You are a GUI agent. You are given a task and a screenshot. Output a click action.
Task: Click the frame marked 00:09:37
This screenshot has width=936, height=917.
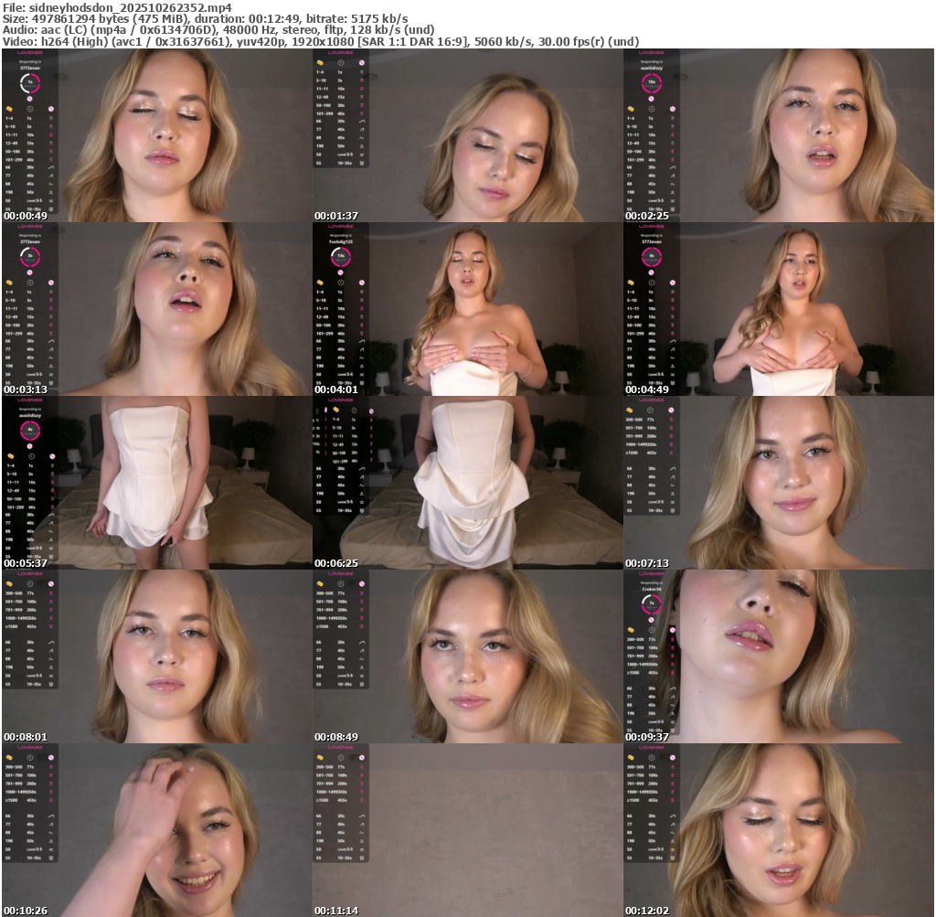pyautogui.click(x=779, y=656)
